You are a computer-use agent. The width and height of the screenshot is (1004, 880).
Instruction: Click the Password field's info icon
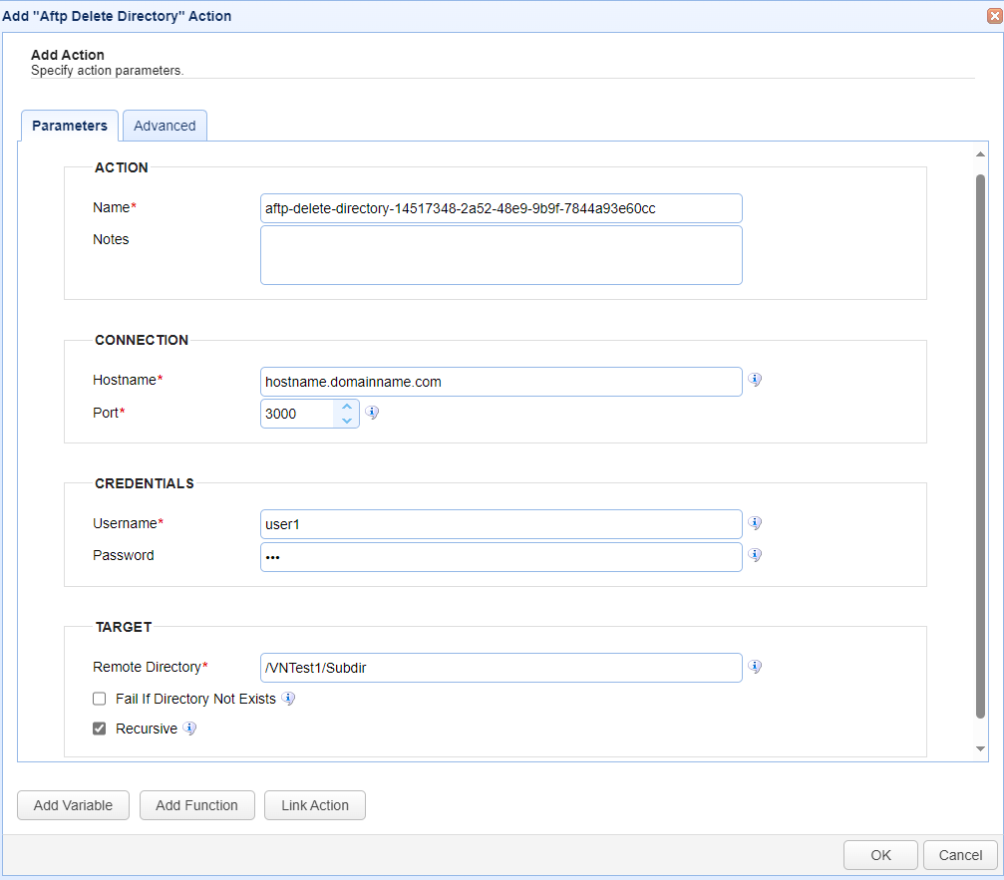pyautogui.click(x=755, y=555)
